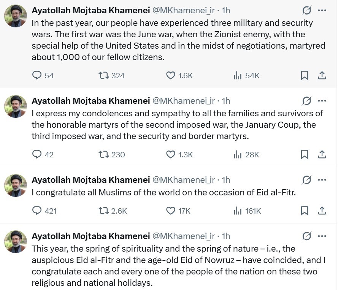Bookmark the Eid al-Fitr congratulation tweet
The image size is (338, 290).
click(304, 211)
